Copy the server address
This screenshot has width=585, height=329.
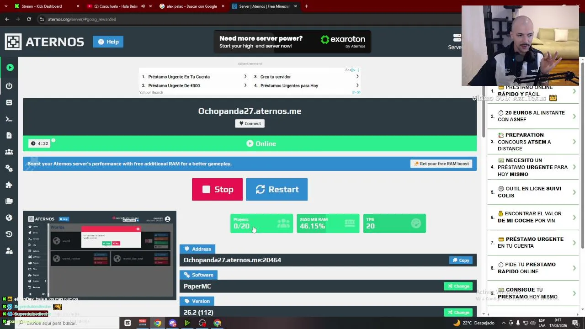click(460, 260)
